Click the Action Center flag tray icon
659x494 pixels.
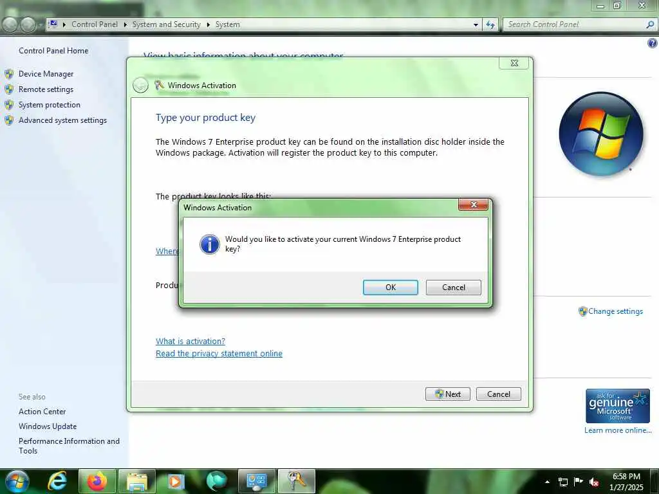579,481
